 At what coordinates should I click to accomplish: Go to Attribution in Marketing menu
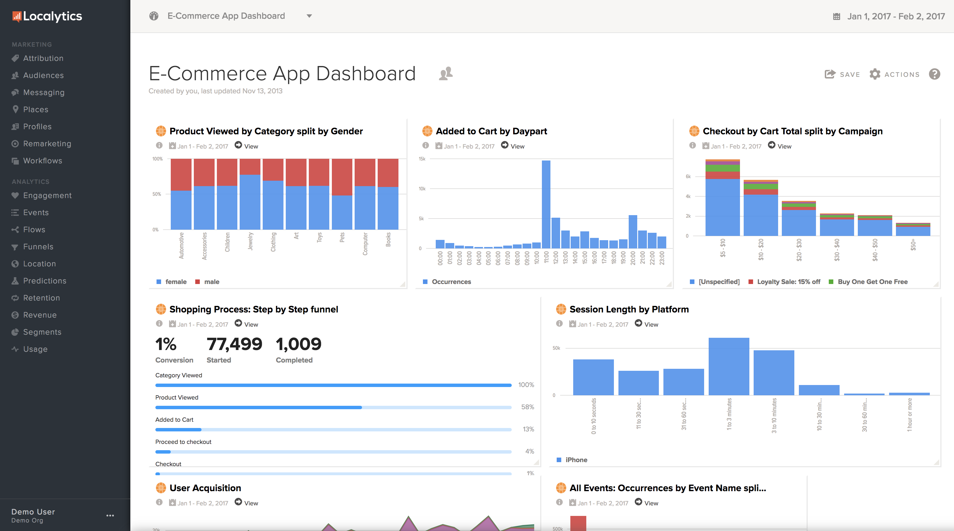pyautogui.click(x=43, y=58)
